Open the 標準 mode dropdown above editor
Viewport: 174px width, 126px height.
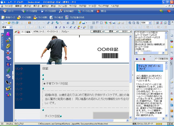[x=111, y=31]
